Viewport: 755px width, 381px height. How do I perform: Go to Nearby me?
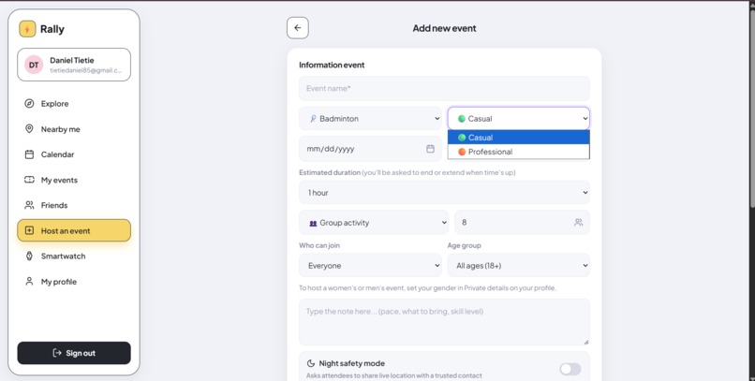(x=74, y=129)
